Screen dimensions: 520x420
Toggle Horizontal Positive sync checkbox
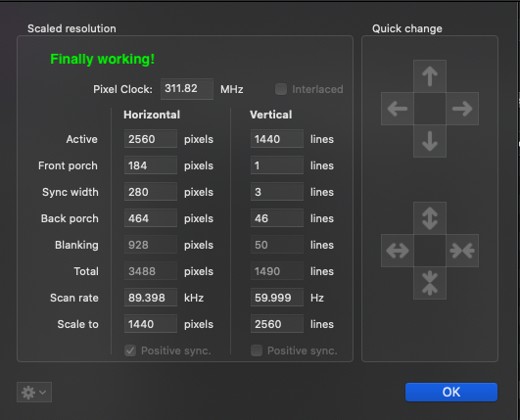point(130,350)
